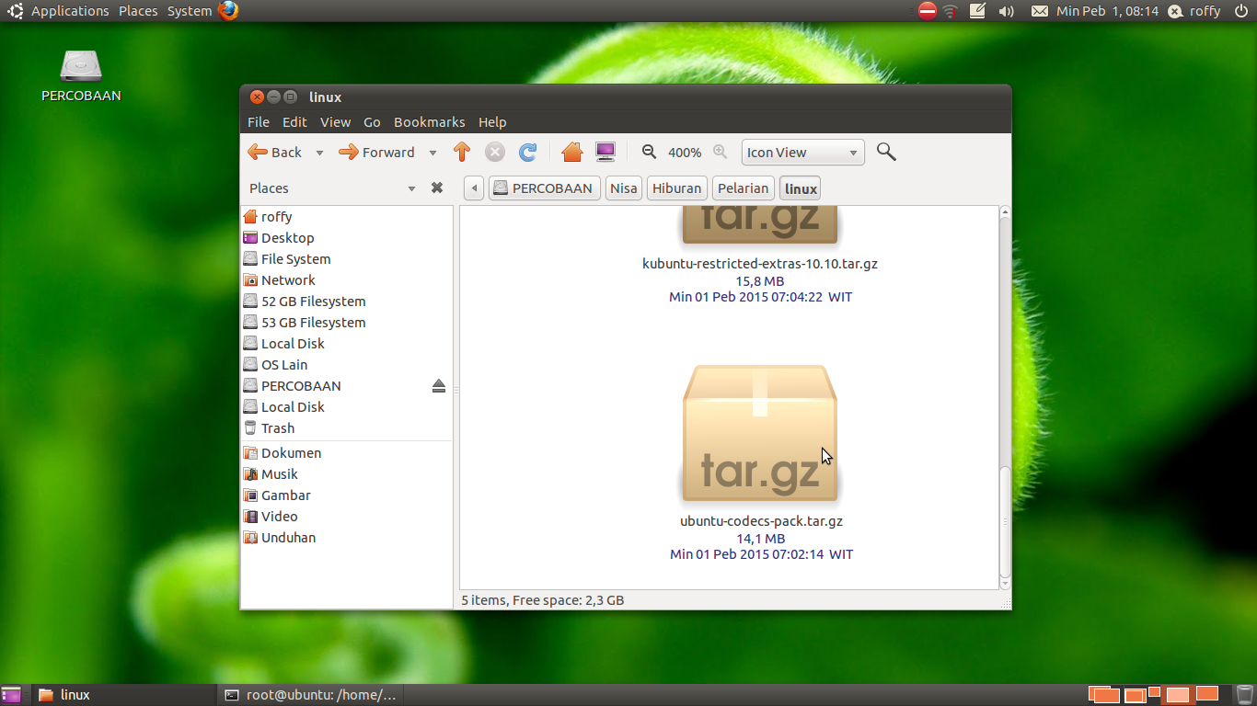
Task: Open the power session menu icon
Action: [x=1241, y=11]
